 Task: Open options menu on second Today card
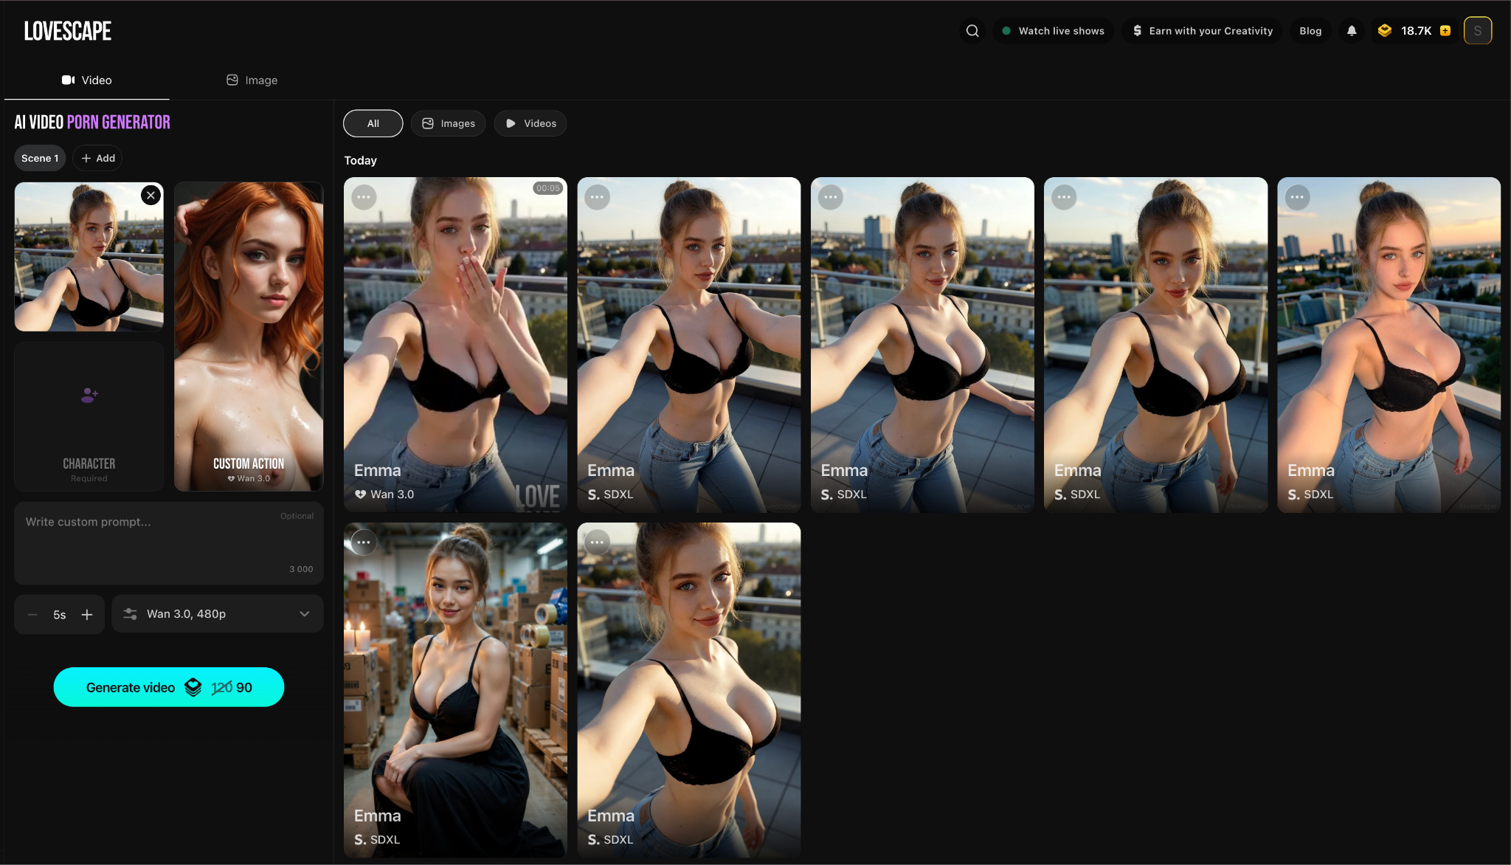(597, 197)
